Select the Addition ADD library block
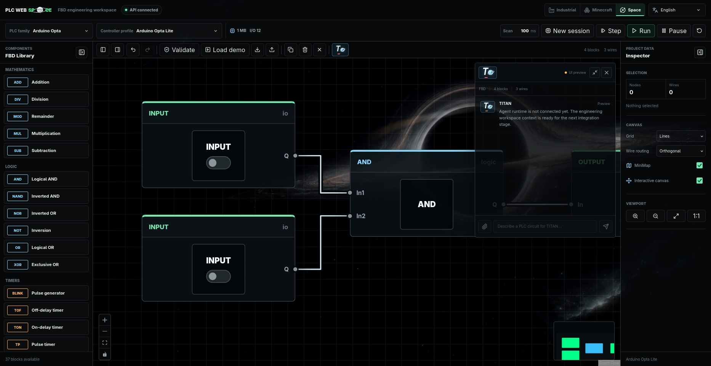Image resolution: width=711 pixels, height=366 pixels. (x=46, y=82)
